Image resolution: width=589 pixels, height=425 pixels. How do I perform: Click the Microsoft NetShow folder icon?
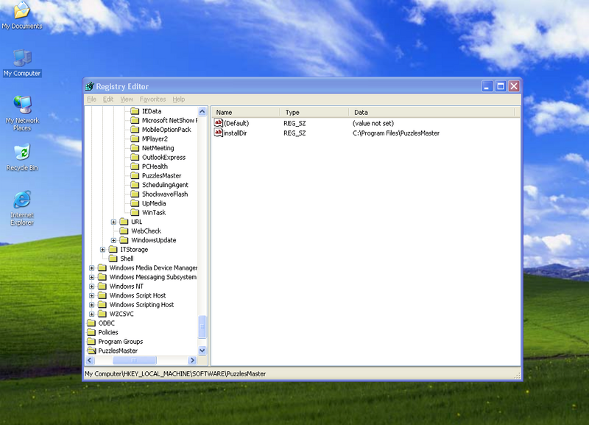[x=135, y=120]
